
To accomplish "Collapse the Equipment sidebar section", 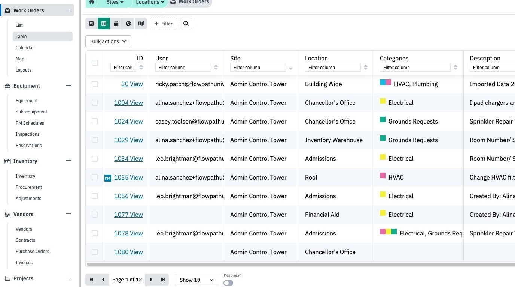I will [68, 86].
